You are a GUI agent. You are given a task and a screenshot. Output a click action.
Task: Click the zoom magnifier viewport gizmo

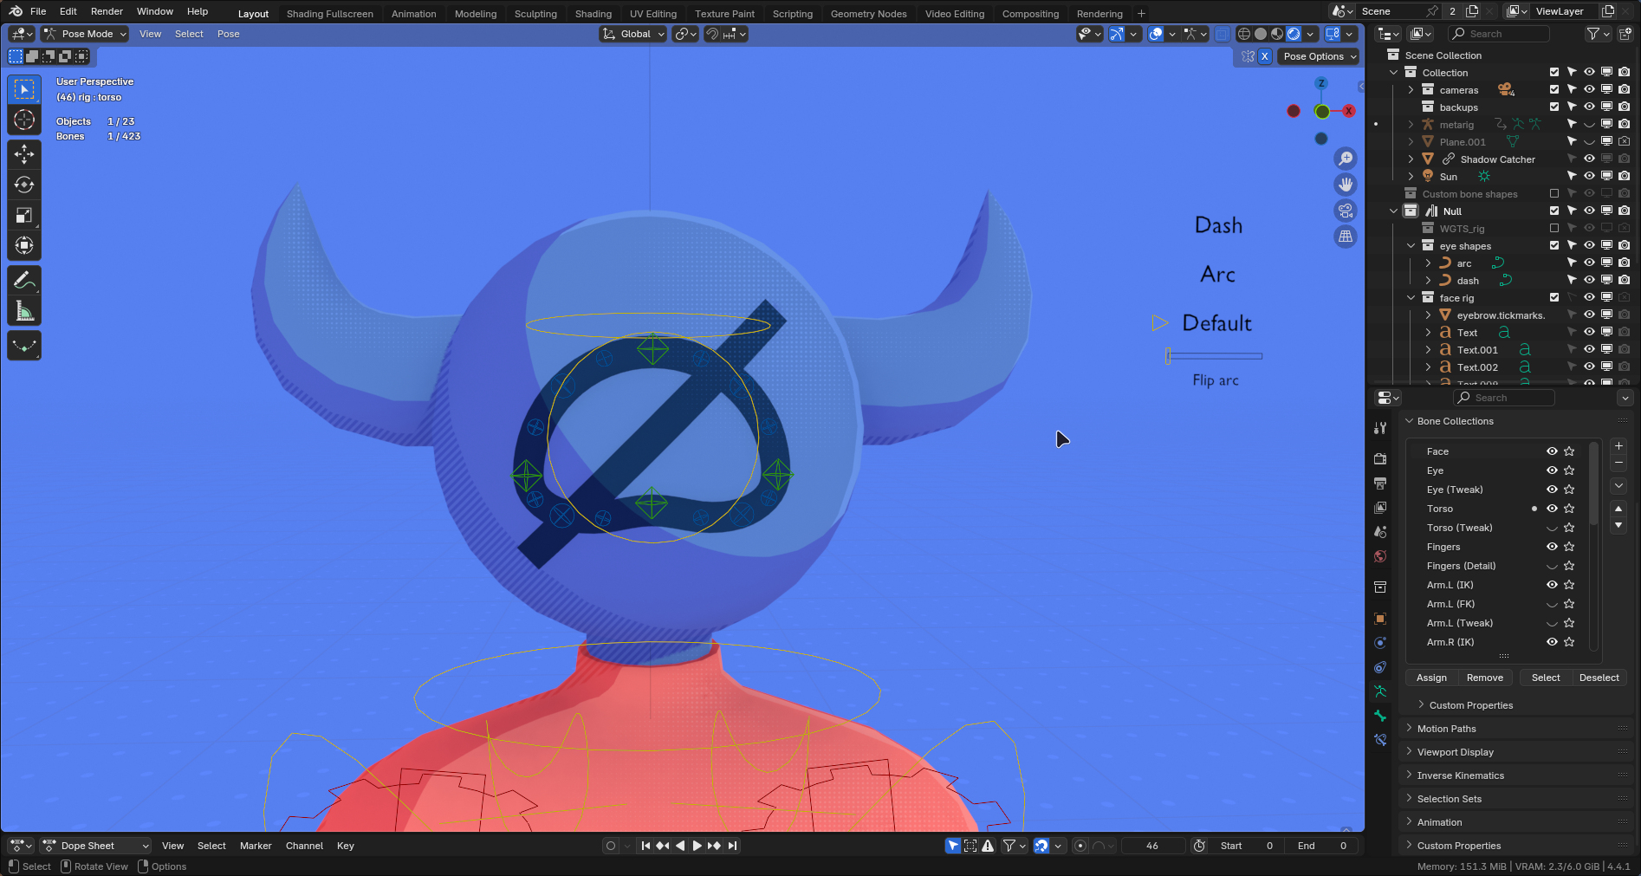[1346, 159]
